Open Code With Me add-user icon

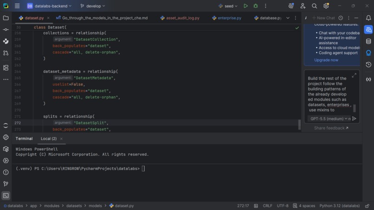pos(303,6)
